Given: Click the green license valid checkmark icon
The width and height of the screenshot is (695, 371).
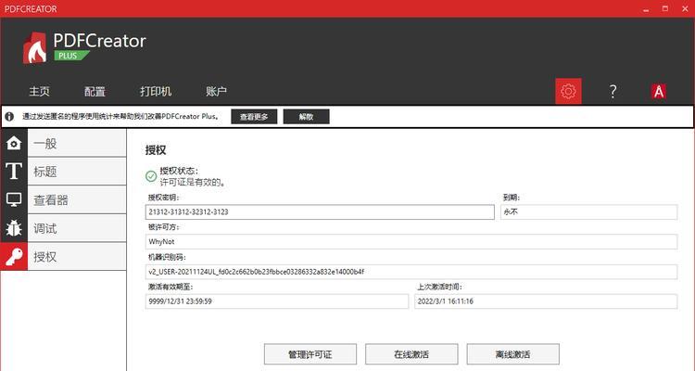Looking at the screenshot, I should (151, 176).
